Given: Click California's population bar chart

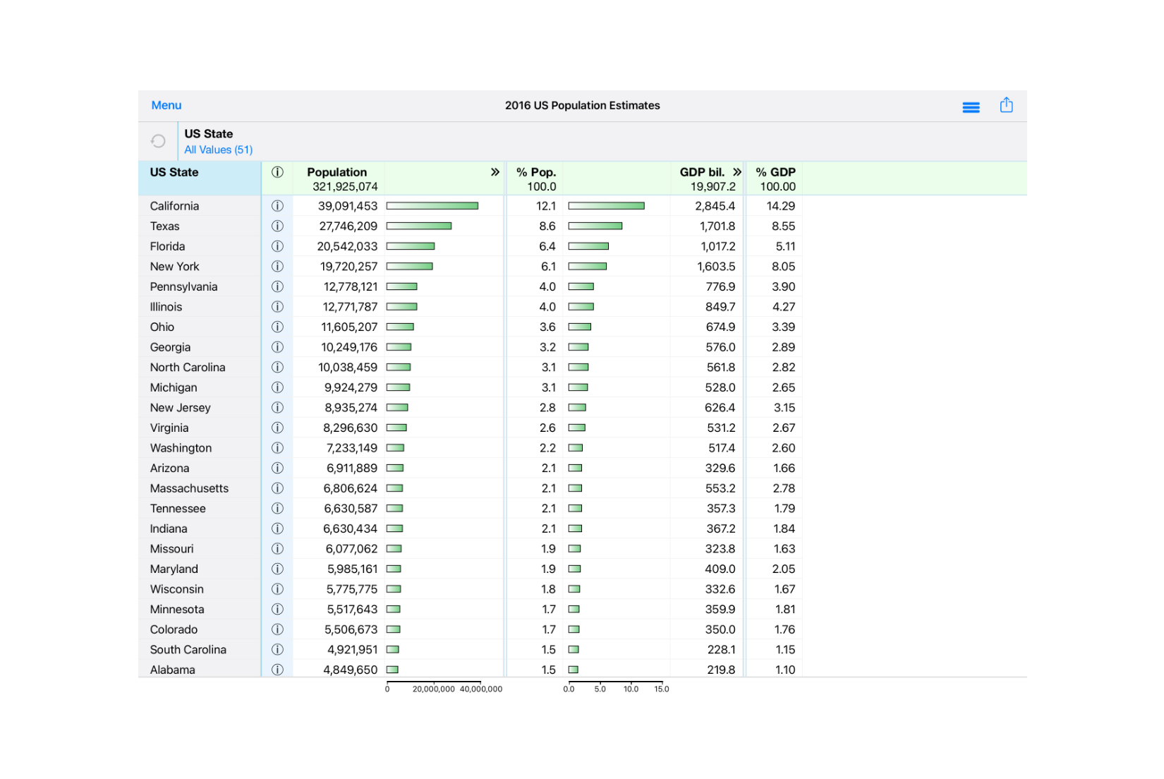Looking at the screenshot, I should (432, 205).
